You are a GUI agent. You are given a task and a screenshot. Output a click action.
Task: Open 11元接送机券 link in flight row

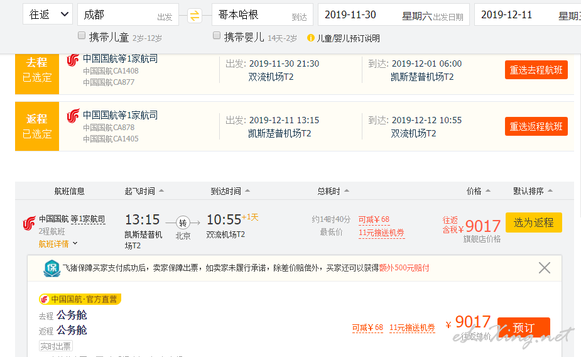[381, 233]
